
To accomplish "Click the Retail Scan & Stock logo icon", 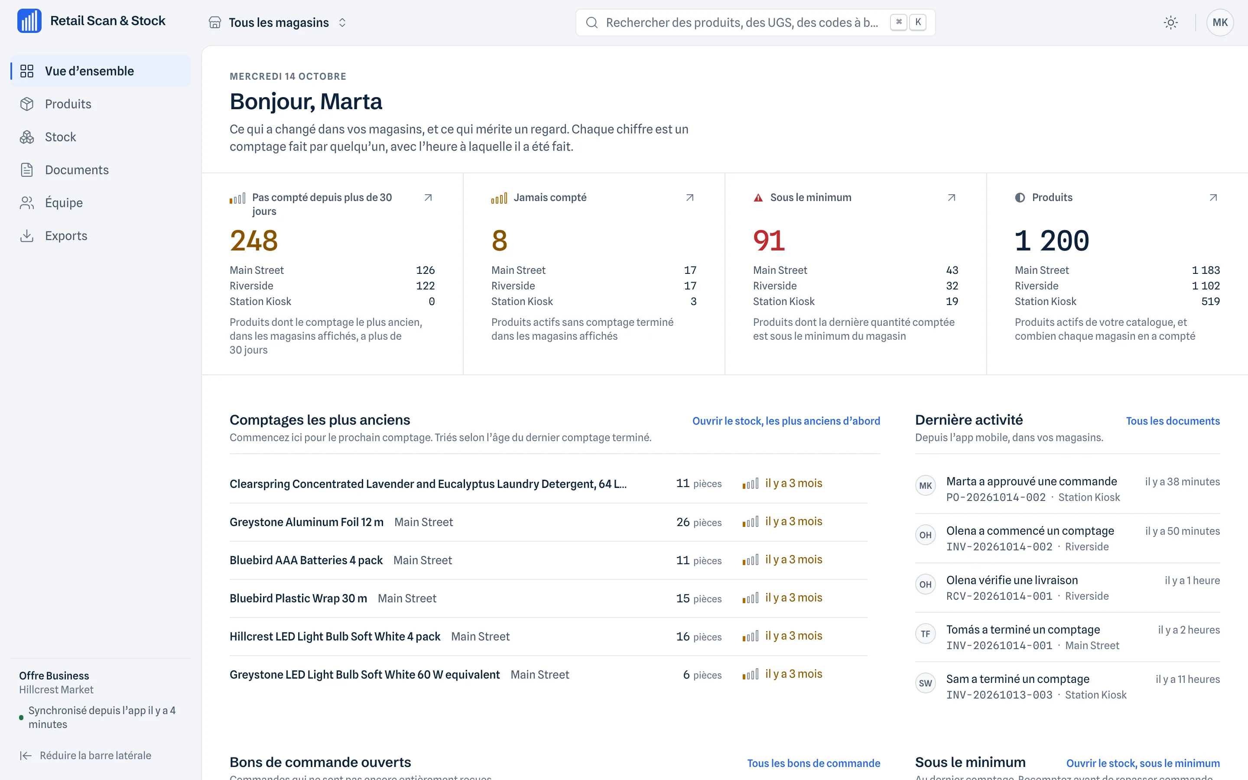I will click(29, 21).
